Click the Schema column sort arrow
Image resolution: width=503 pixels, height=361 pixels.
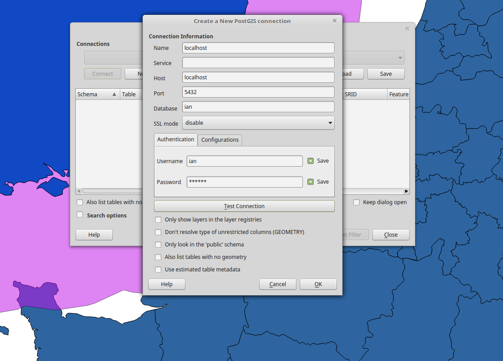(114, 94)
